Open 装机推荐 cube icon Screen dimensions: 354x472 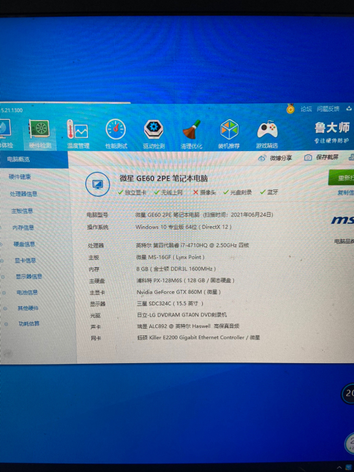click(x=229, y=134)
